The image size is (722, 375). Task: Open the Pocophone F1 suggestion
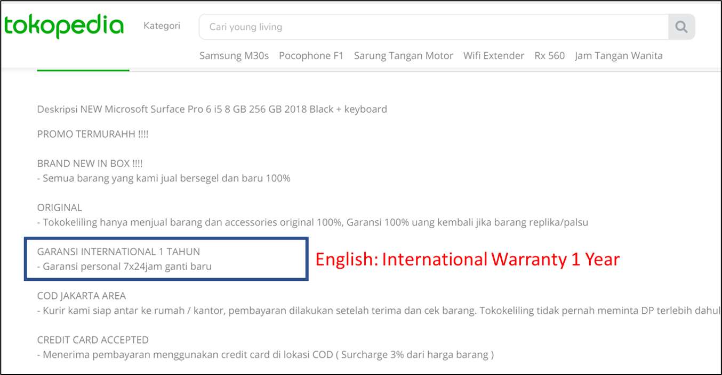point(311,55)
